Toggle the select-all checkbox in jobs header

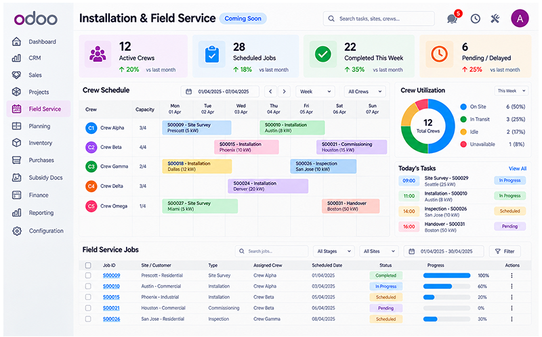pos(88,265)
